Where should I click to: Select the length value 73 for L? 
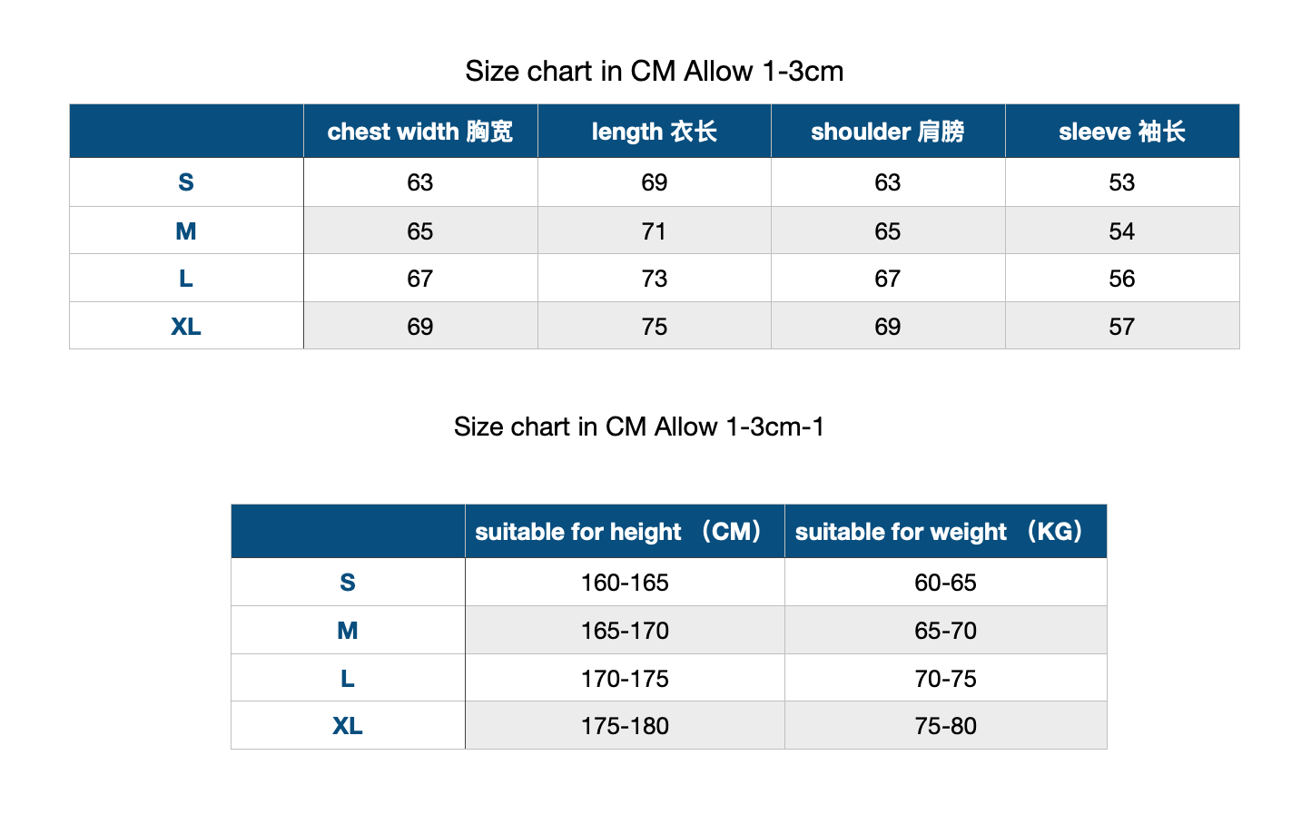tap(655, 279)
